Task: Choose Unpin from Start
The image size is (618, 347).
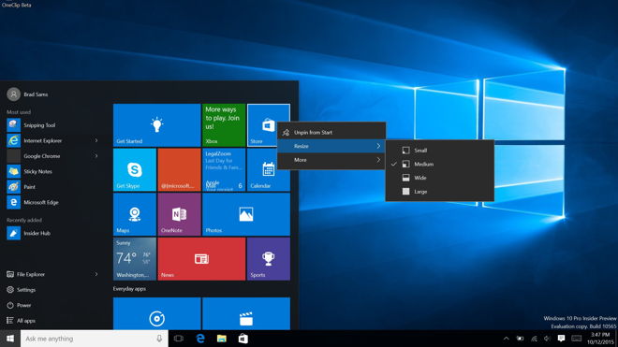Action: pos(331,132)
